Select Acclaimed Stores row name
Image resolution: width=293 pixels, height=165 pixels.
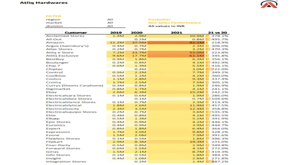point(65,36)
